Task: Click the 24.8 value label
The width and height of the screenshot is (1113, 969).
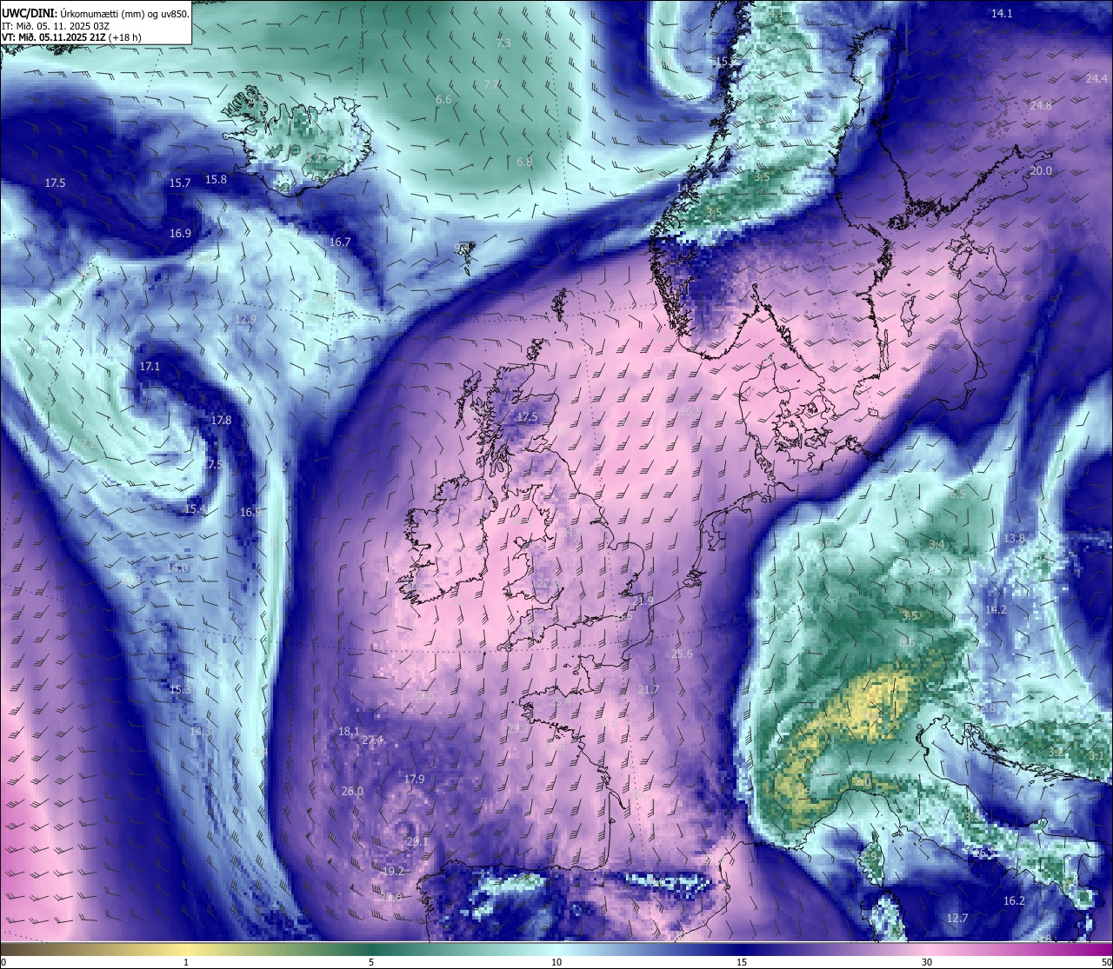Action: pos(1041,105)
